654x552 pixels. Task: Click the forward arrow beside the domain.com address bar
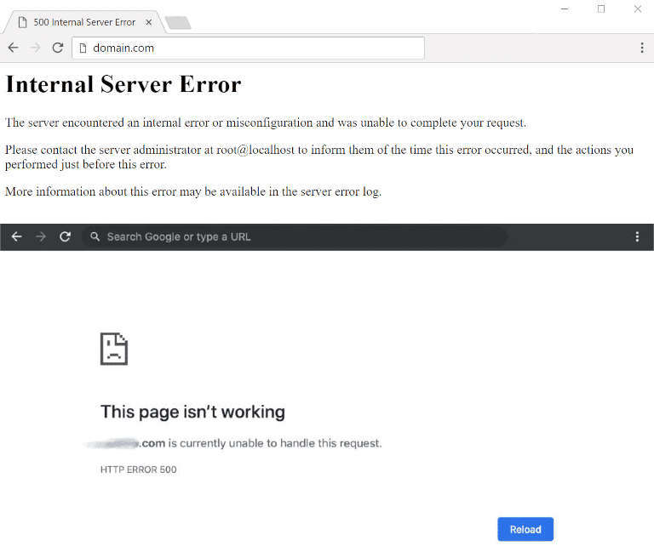coord(35,48)
